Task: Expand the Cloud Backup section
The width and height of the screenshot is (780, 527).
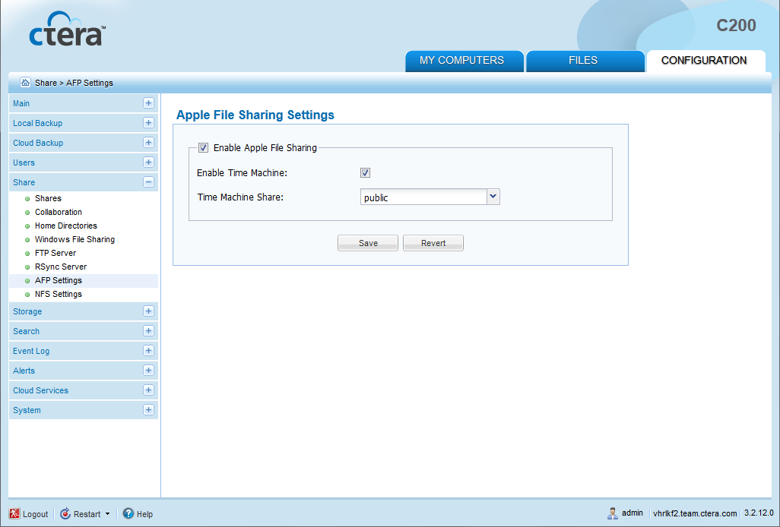Action: (x=148, y=143)
